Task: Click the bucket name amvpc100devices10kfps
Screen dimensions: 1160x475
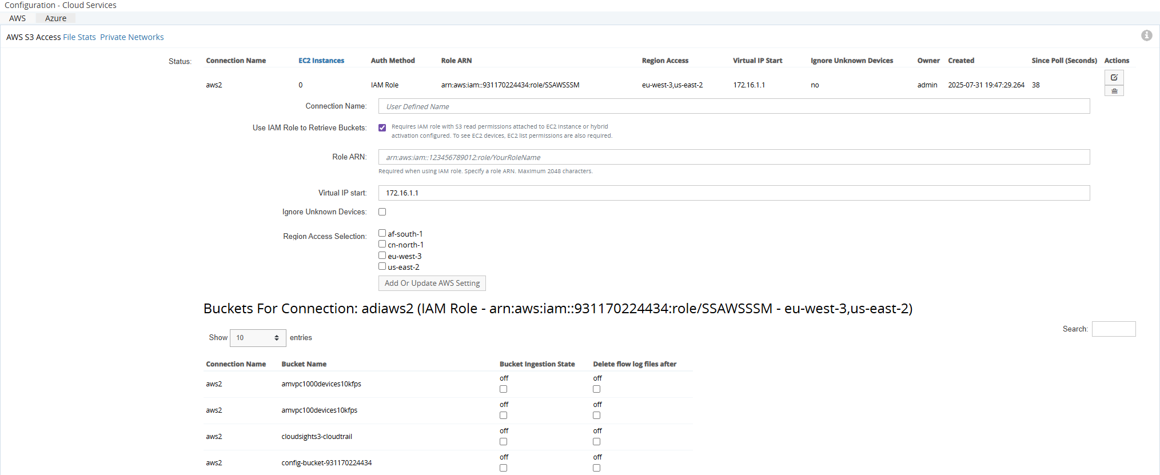Action: click(x=320, y=410)
